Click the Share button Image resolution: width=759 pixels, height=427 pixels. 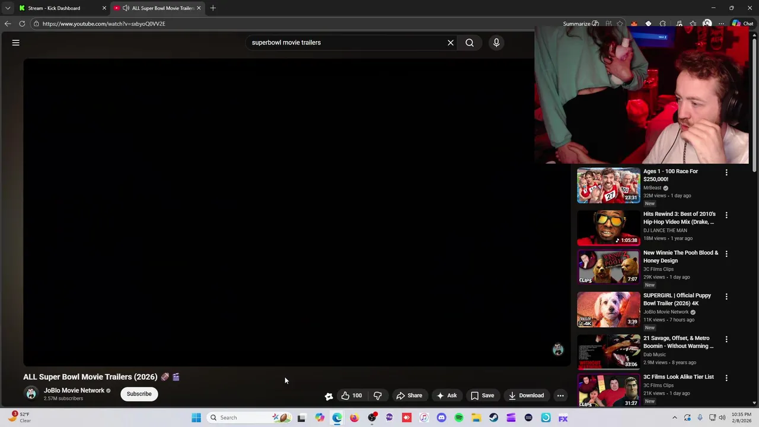coord(409,396)
